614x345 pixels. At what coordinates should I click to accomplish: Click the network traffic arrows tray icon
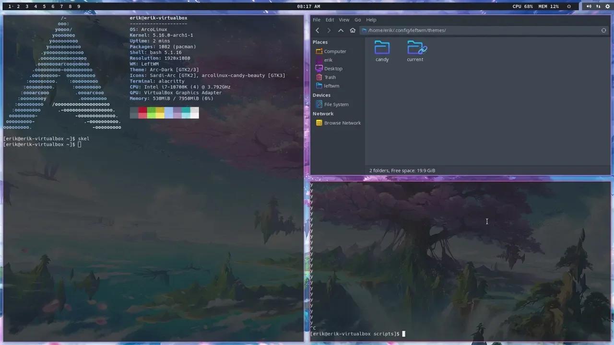pos(598,6)
